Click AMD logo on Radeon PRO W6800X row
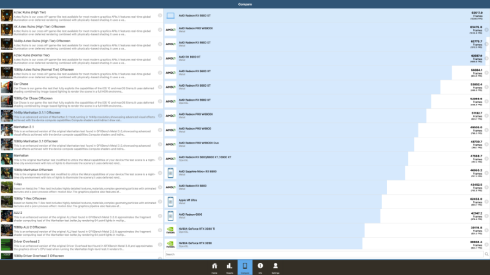The image size is (490, 275). [170, 116]
